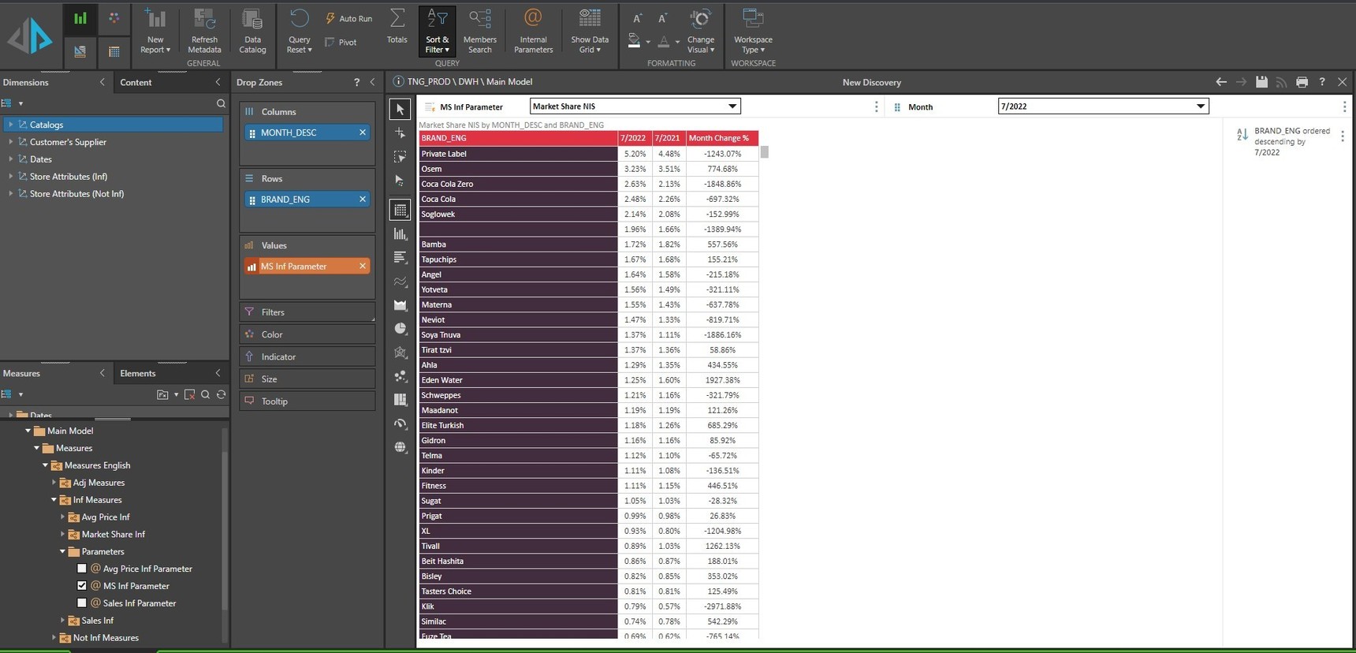Image resolution: width=1356 pixels, height=653 pixels.
Task: Open the Filters drop zone
Action: (x=307, y=312)
